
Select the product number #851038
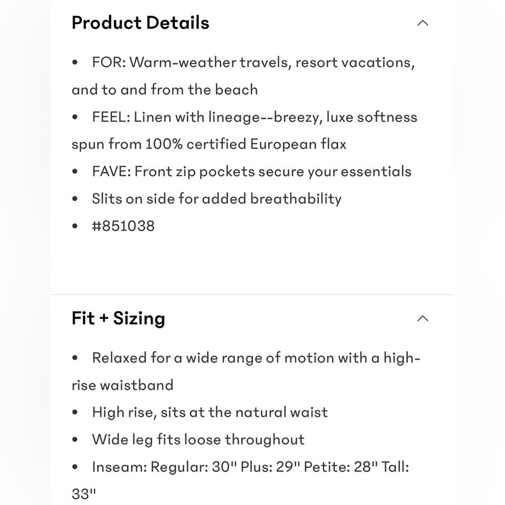123,226
